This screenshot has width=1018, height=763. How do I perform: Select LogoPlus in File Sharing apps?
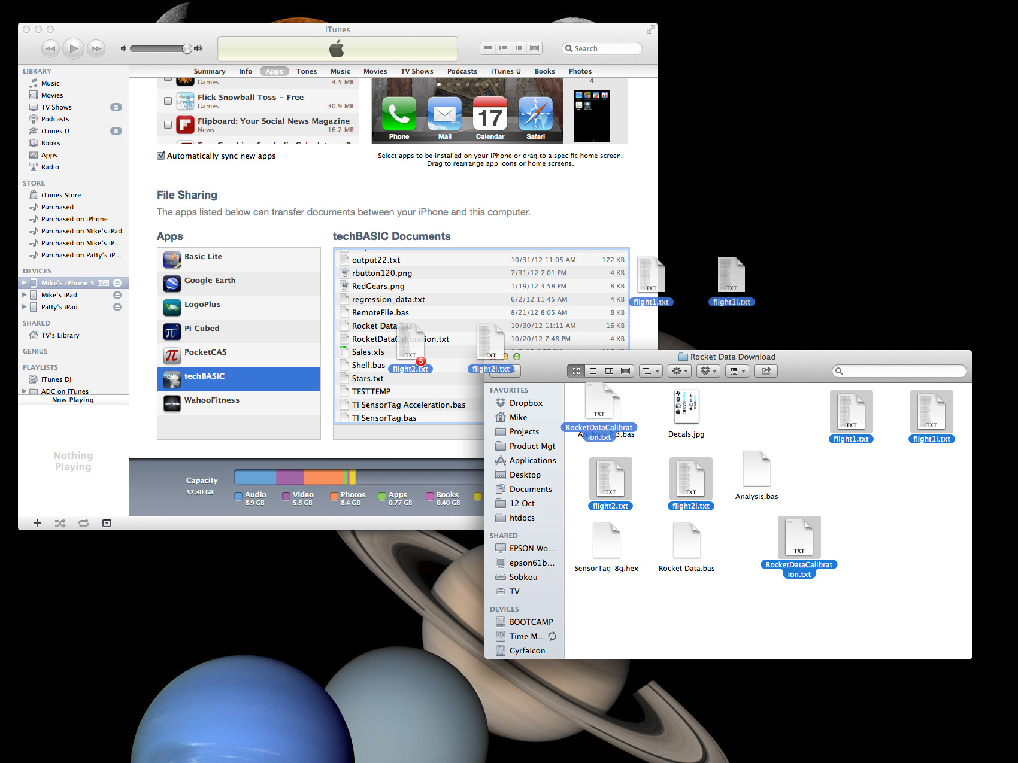click(x=239, y=308)
